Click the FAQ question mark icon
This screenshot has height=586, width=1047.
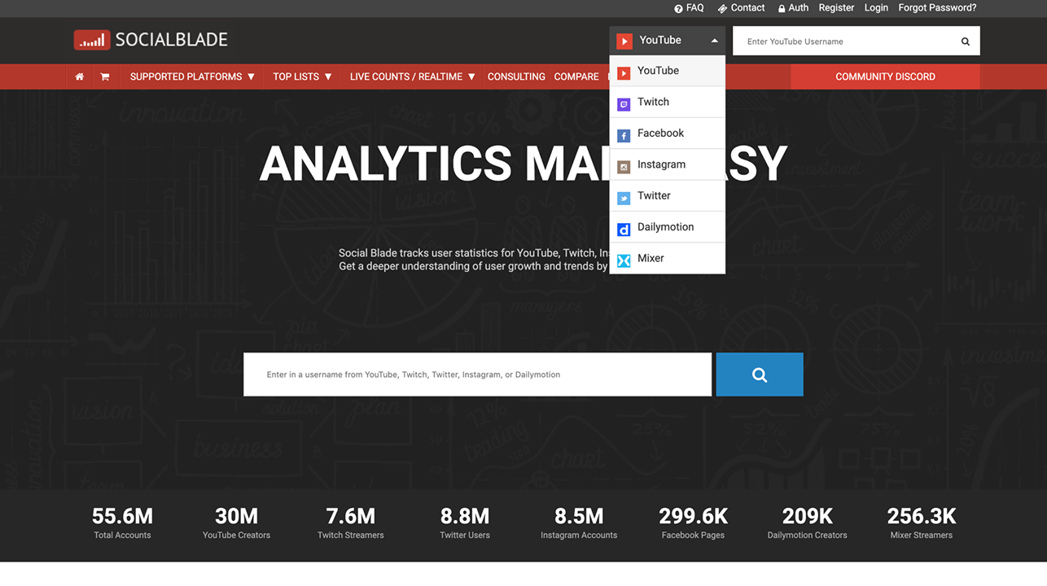678,8
